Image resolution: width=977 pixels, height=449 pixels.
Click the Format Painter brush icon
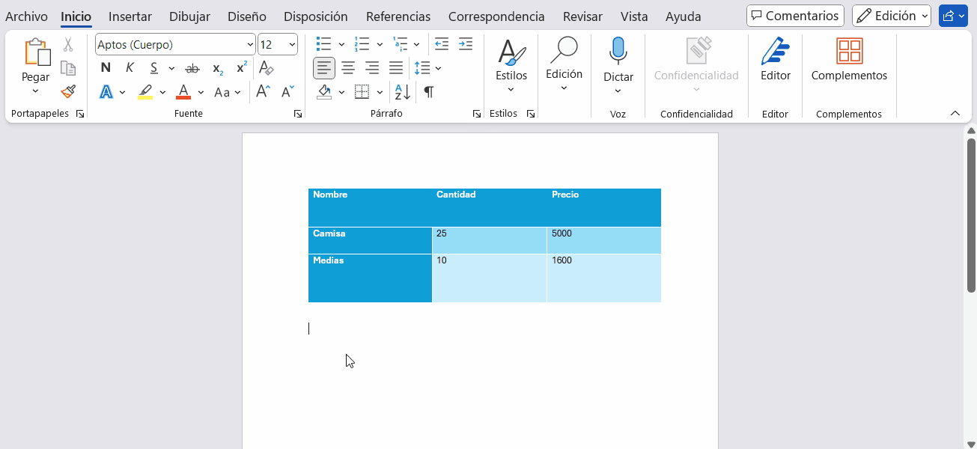click(68, 92)
